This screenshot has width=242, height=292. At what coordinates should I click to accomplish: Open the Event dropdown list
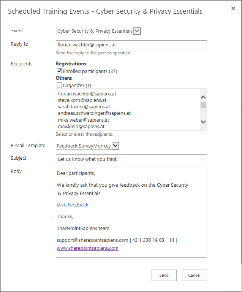point(137,31)
